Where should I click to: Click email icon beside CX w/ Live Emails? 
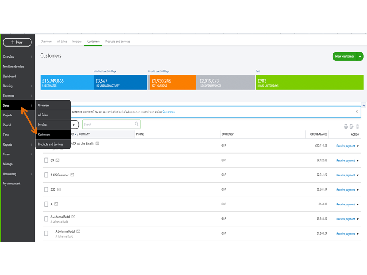point(97,143)
